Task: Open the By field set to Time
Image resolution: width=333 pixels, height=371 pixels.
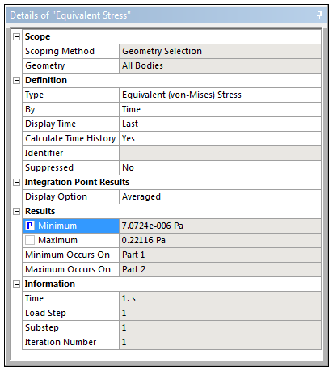Action: click(220, 109)
